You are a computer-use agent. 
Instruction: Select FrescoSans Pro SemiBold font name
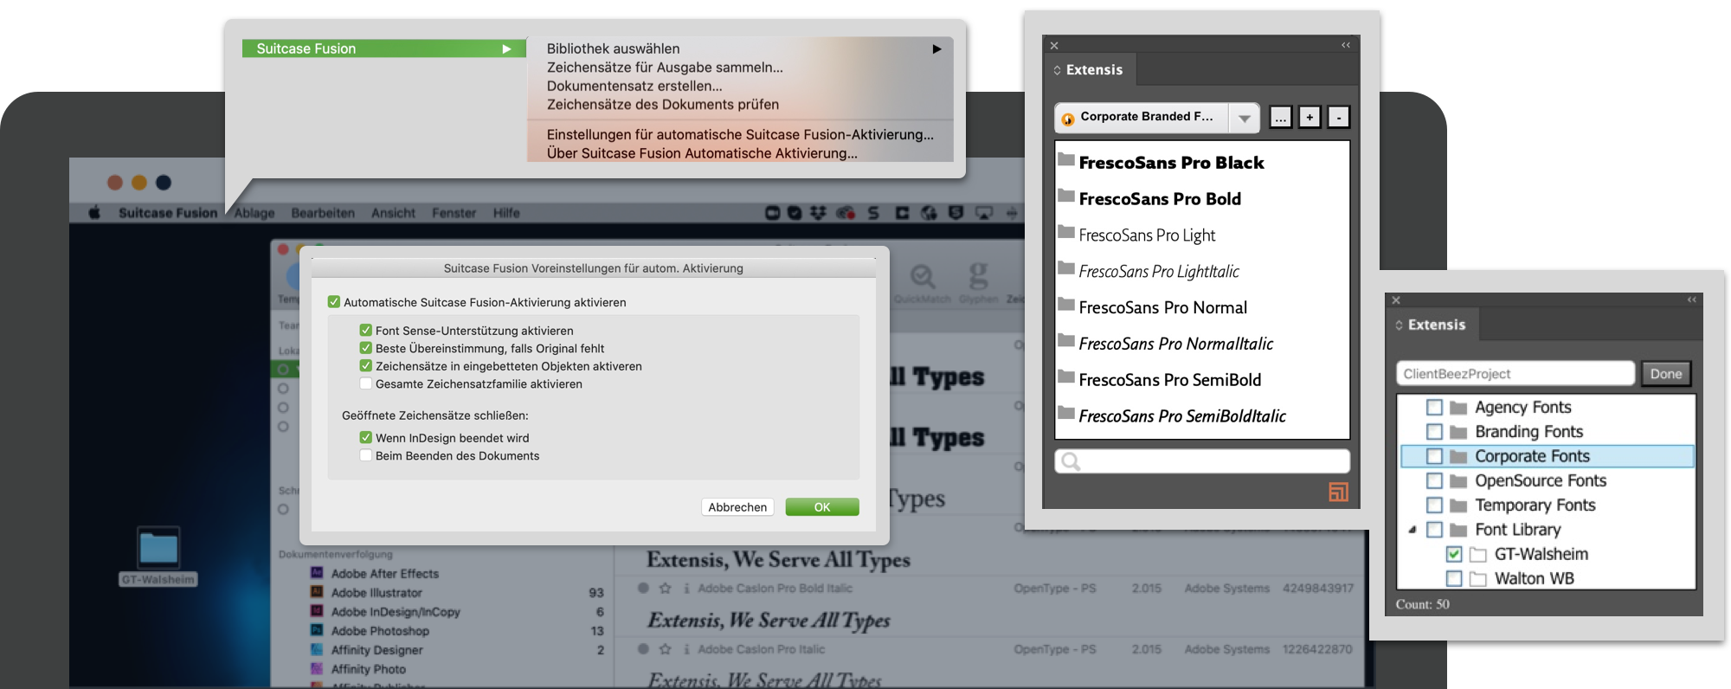click(1169, 380)
